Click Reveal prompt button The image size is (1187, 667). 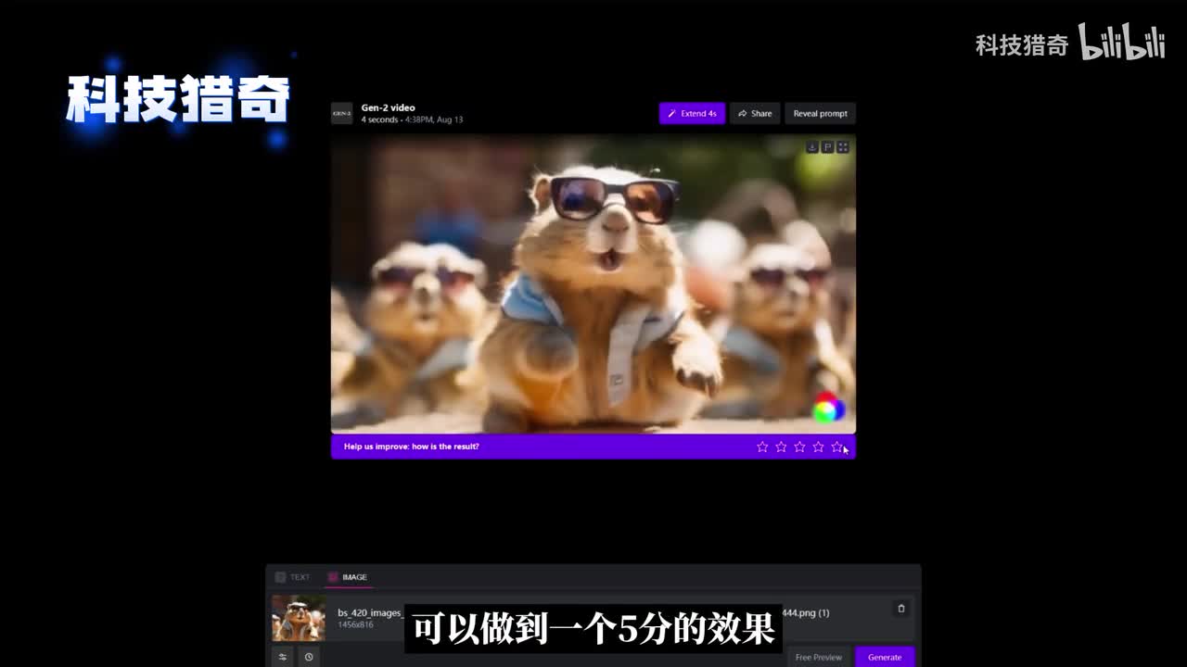click(820, 114)
